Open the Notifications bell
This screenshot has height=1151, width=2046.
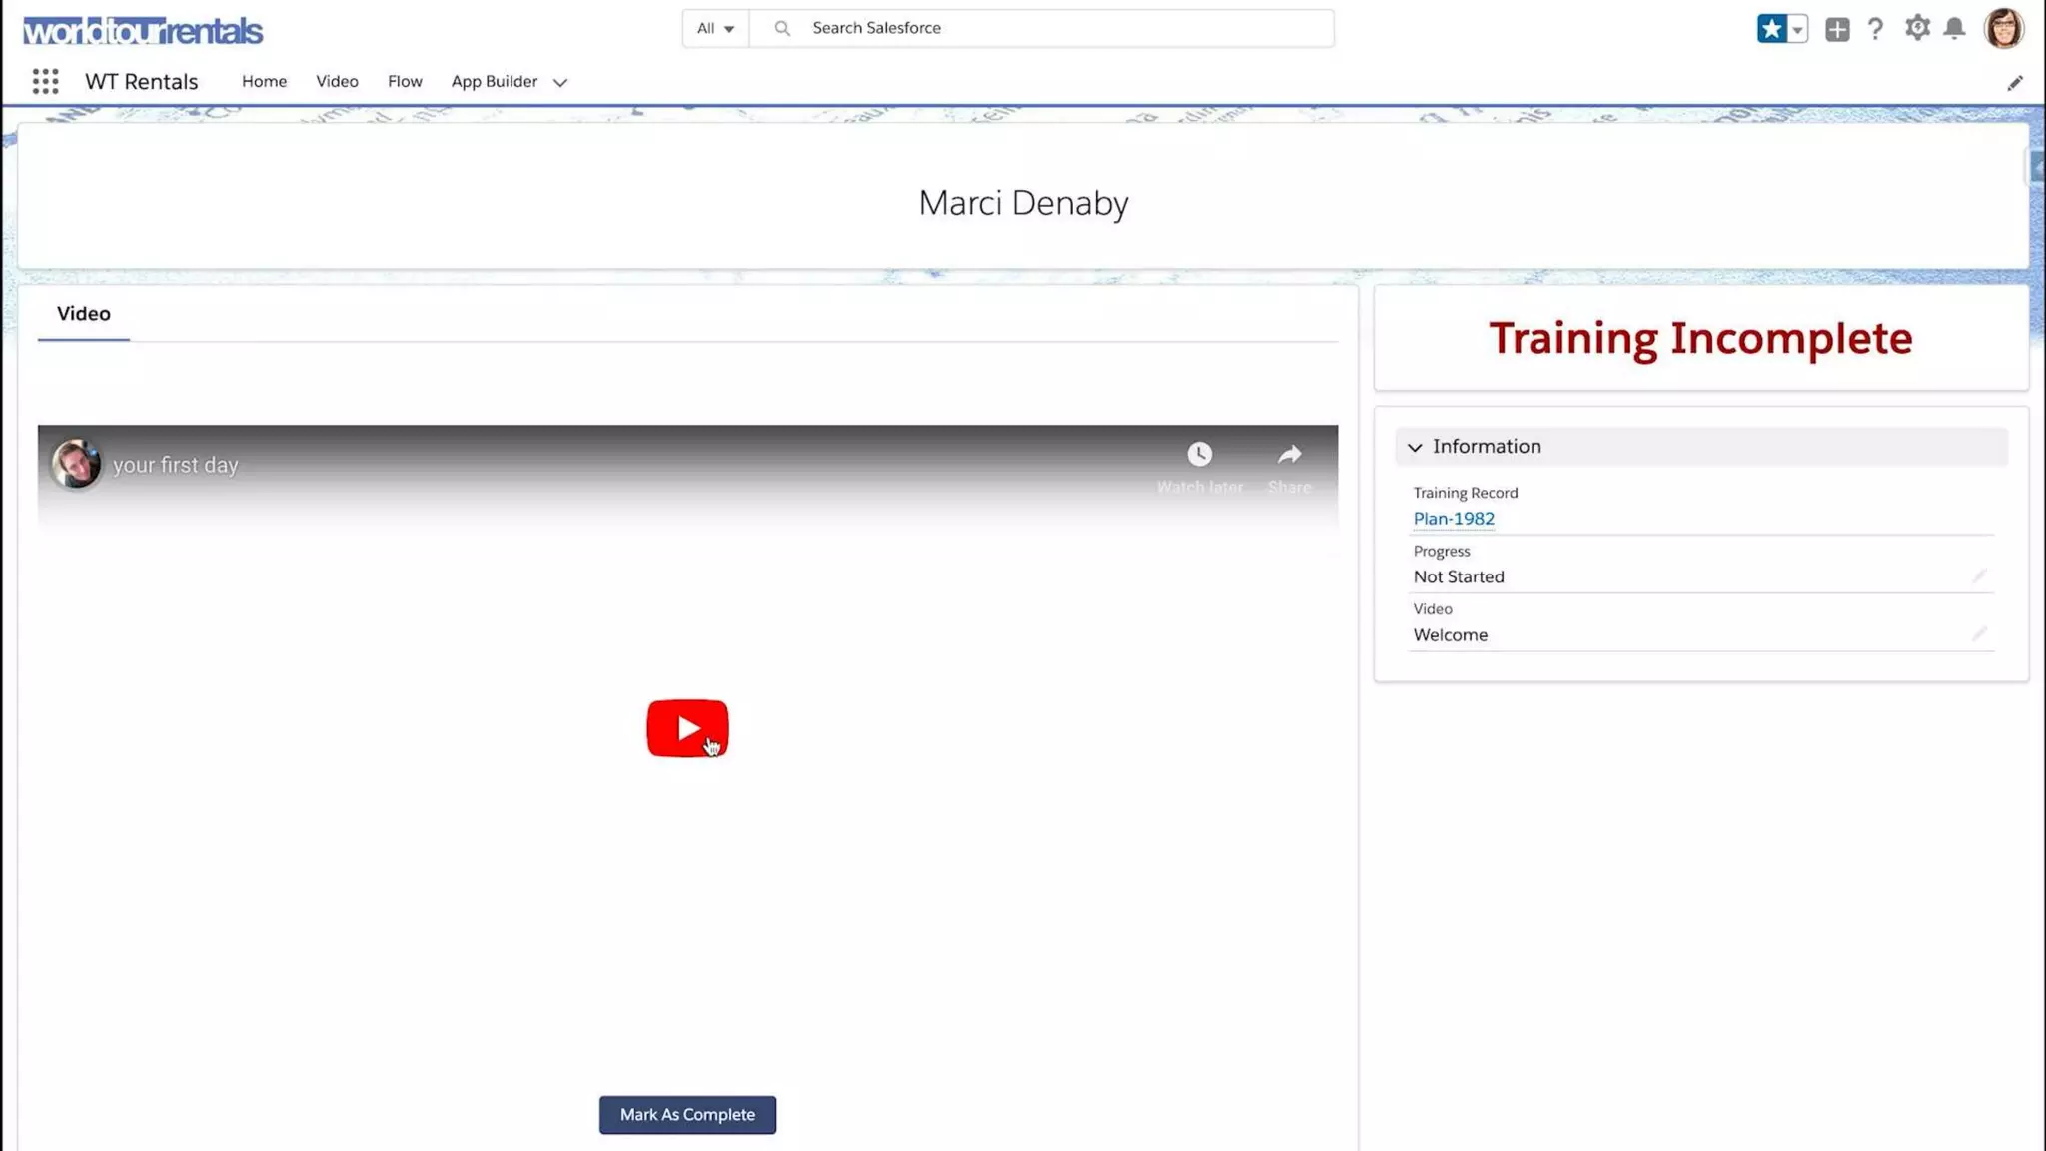[x=1954, y=28]
